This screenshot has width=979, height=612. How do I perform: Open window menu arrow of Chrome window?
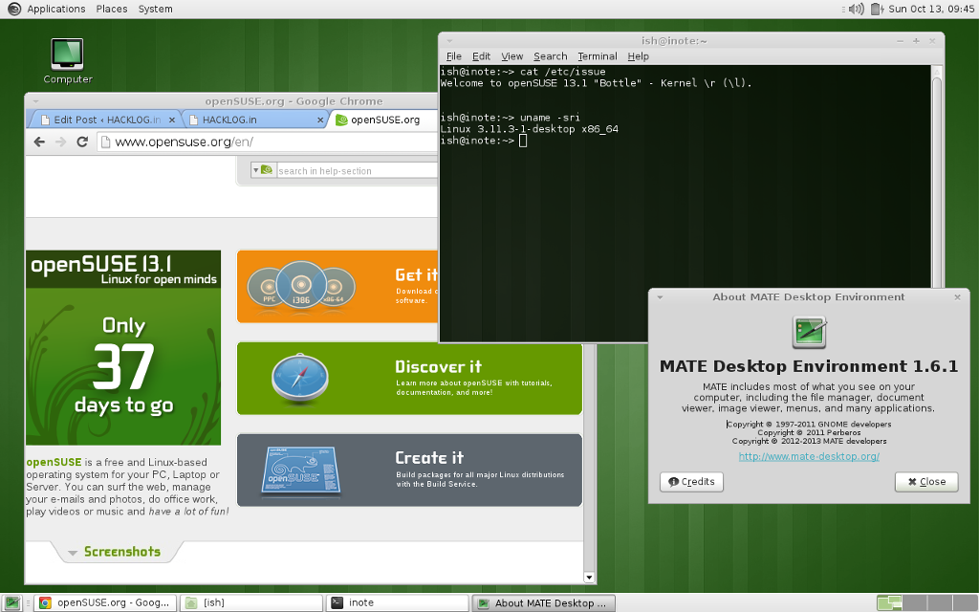(35, 101)
